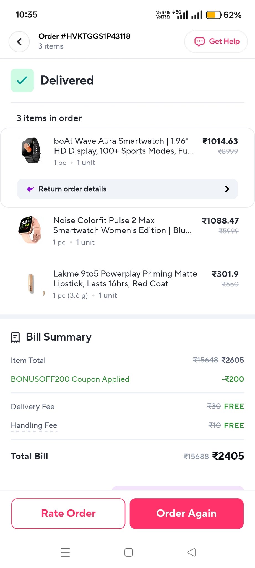Viewport: 255px width, 568px height.
Task: Open Noise Colorfit Pulse watch thumbnail
Action: pos(30,230)
